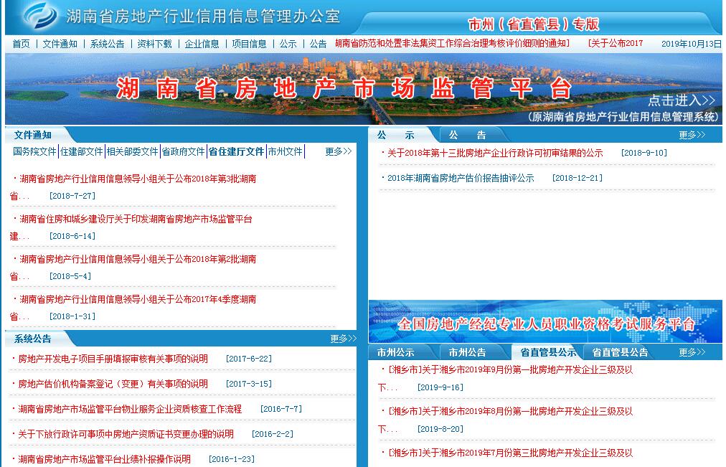Open the 2018年第2批 notice link
Viewport: 726px width, 467px height.
138,259
